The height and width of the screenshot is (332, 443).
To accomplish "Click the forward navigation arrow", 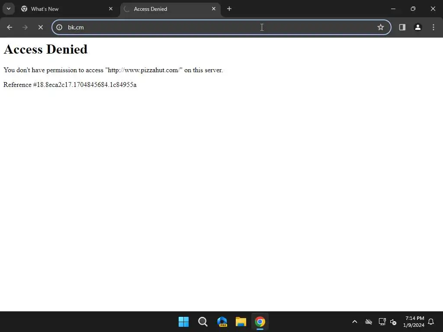I will [x=25, y=27].
